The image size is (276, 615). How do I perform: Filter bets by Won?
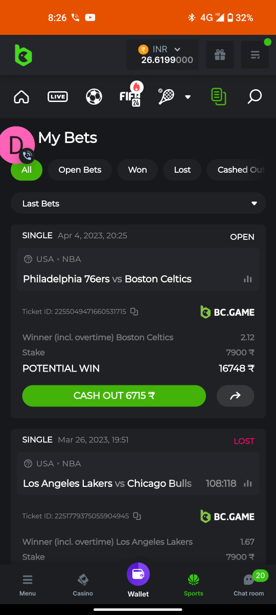coord(137,170)
